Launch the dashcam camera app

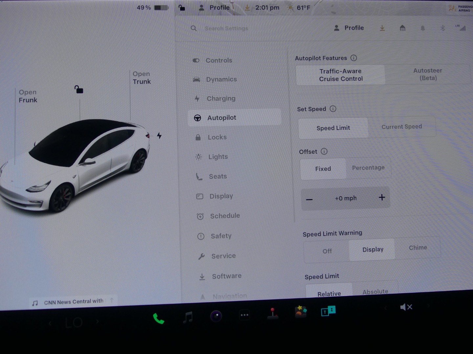point(216,316)
